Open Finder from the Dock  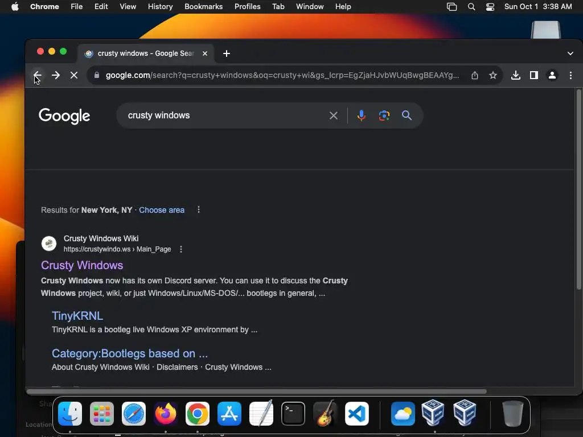tap(70, 414)
